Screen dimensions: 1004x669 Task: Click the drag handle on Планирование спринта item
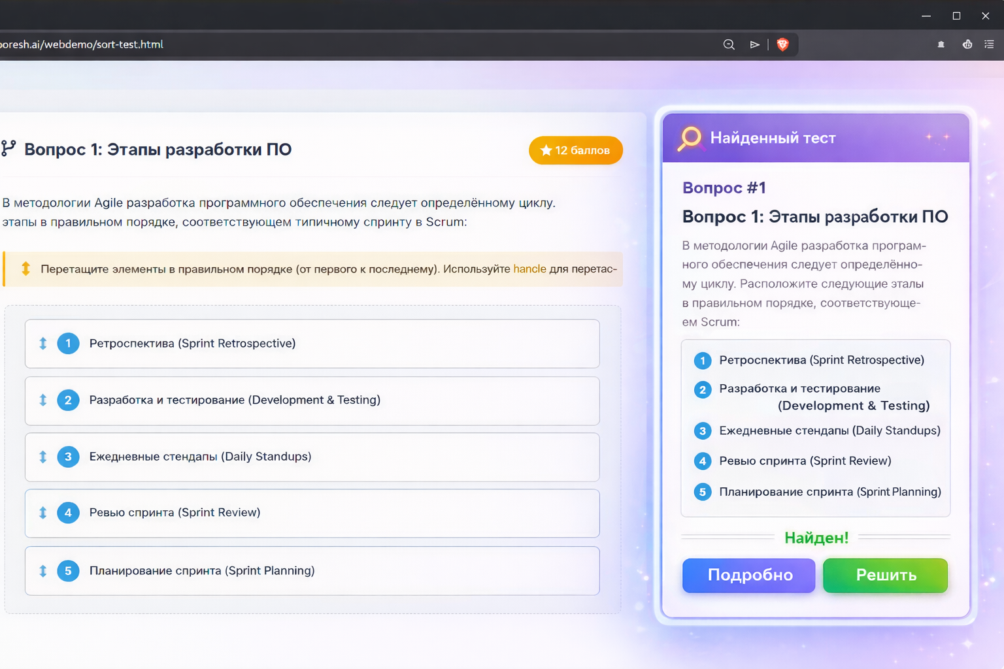click(x=43, y=570)
